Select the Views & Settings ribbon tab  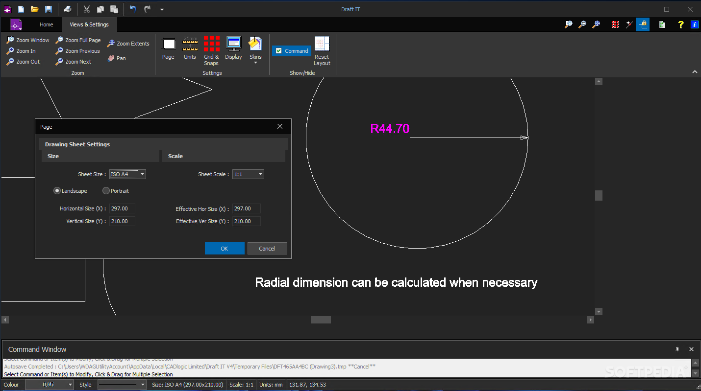(89, 24)
